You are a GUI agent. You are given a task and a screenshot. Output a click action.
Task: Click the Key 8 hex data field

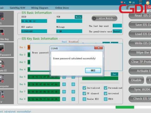(44, 99)
